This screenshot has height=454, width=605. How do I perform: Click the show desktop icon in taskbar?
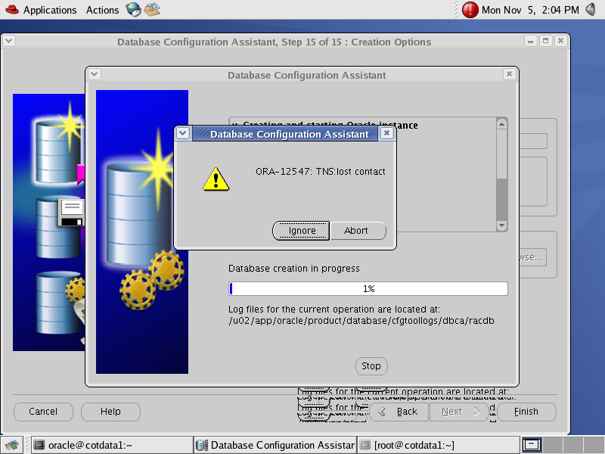coord(15,445)
